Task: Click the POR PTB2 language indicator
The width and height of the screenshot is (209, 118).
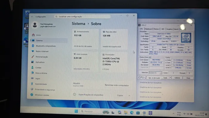Action: 179,114
